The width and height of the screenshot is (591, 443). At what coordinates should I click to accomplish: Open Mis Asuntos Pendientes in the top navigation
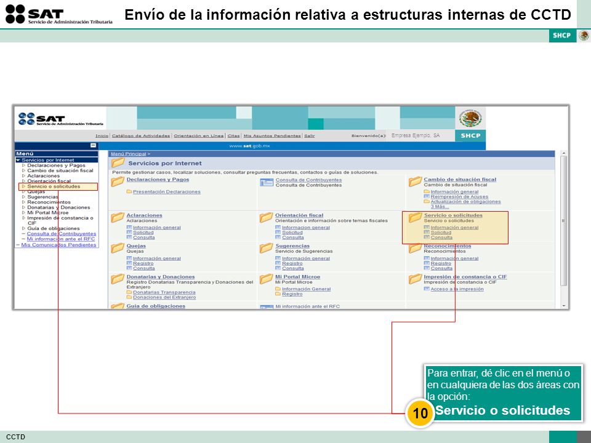tap(272, 135)
